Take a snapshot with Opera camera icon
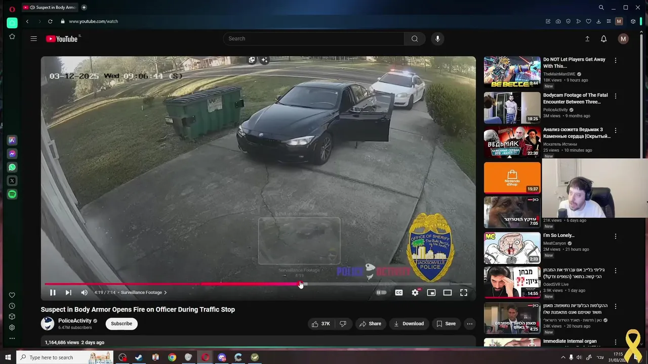The height and width of the screenshot is (364, 648). [558, 21]
